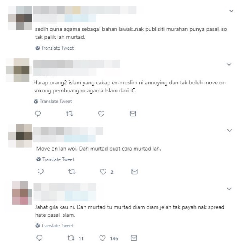This screenshot has width=247, height=245.
Task: Share 'Move on lah woi' tweet via message
Action: (x=135, y=171)
